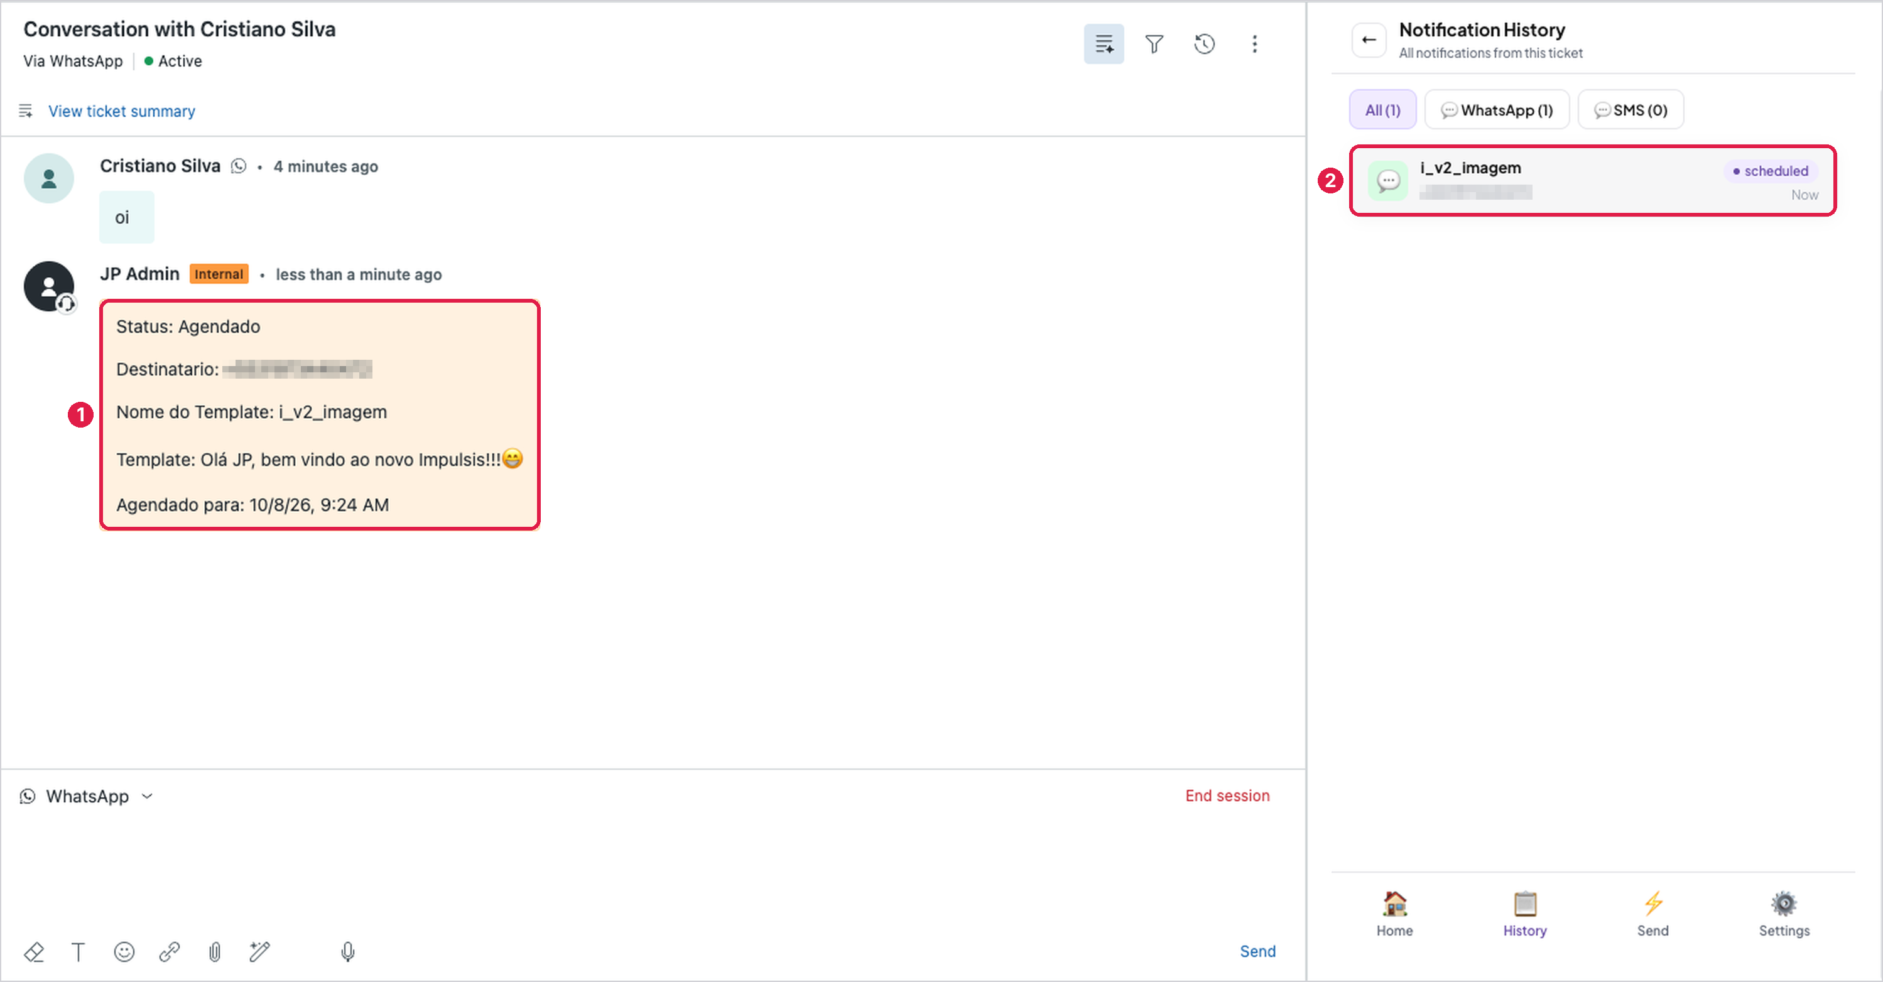1883x982 pixels.
Task: Go back with the Notification History arrow
Action: pos(1369,40)
